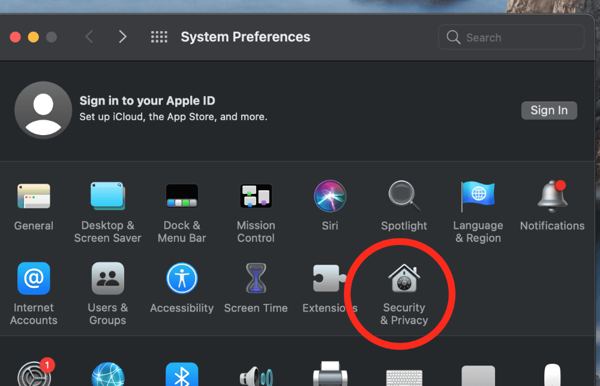Close the System Preferences window
This screenshot has height=386, width=600.
tap(16, 37)
